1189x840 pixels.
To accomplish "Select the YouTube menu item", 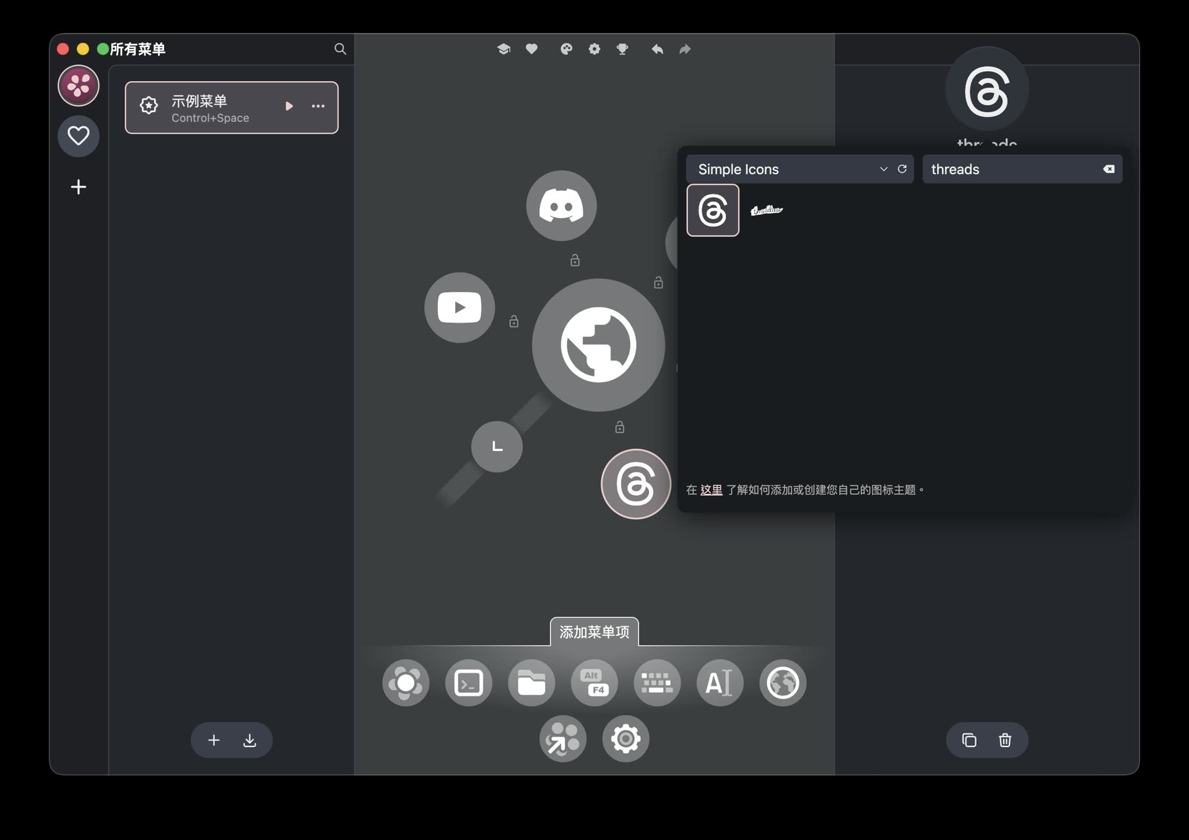I will [459, 307].
